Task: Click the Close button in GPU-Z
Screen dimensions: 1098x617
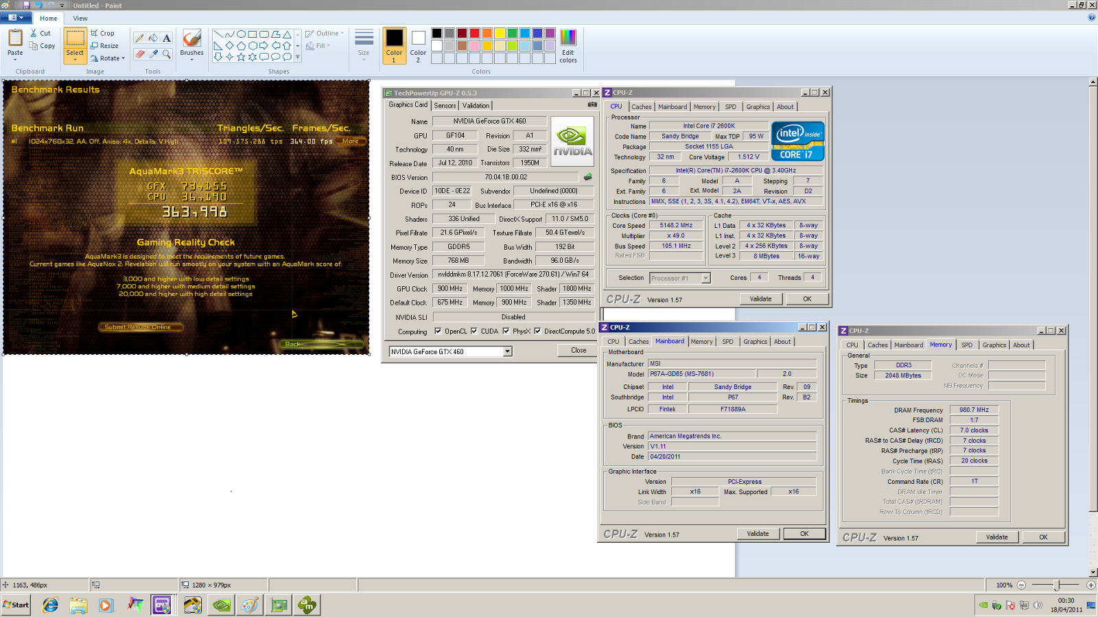Action: [579, 350]
